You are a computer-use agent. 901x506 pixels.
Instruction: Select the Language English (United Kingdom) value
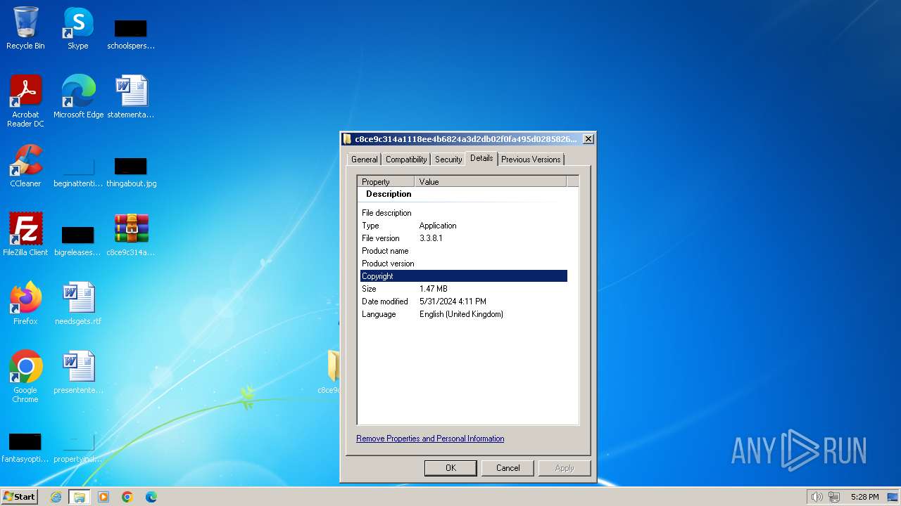coord(461,314)
